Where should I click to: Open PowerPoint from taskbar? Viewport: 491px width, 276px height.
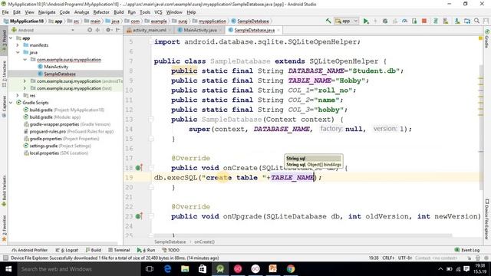tap(273, 269)
